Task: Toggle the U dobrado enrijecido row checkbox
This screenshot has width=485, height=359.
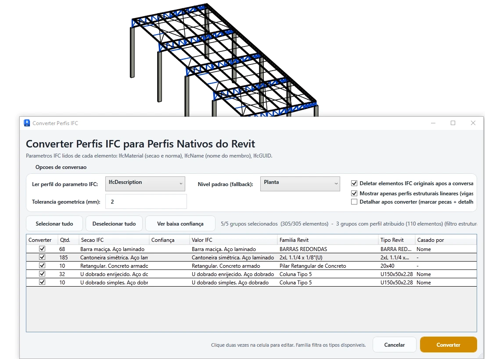Action: pos(42,274)
